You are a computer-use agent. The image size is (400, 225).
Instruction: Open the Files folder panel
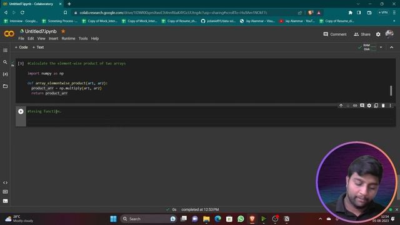click(5, 86)
